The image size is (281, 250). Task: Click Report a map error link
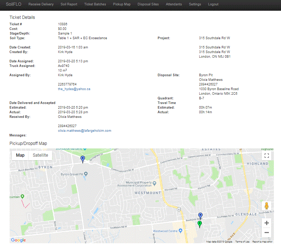(262, 241)
